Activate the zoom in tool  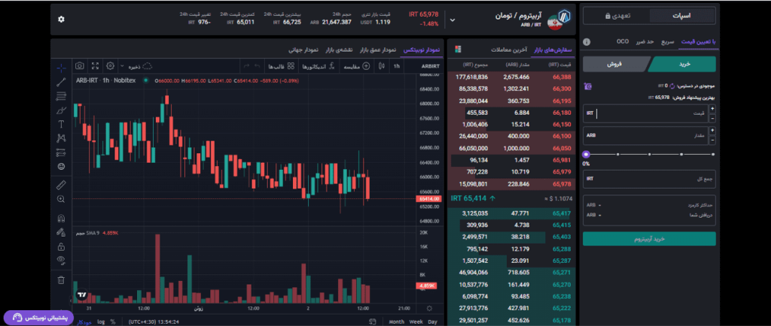click(61, 199)
